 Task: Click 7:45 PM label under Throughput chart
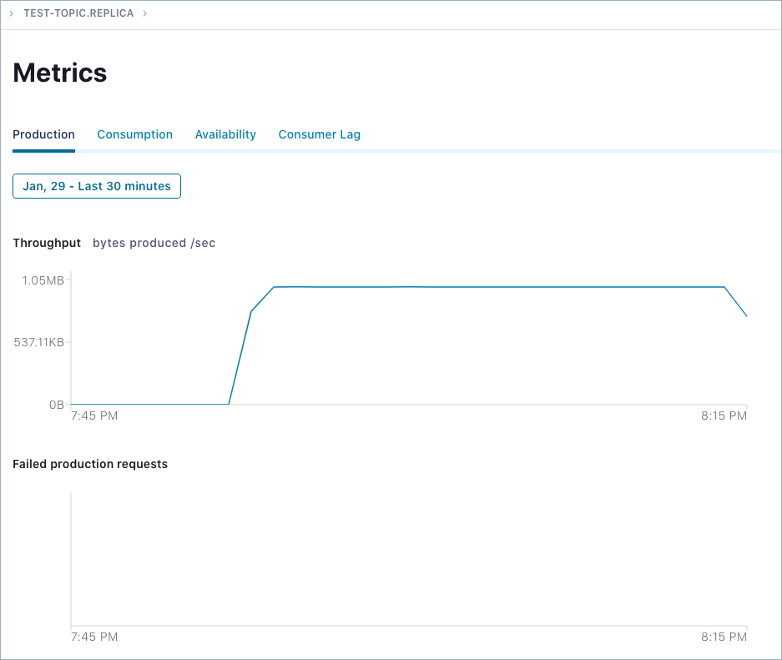[94, 416]
